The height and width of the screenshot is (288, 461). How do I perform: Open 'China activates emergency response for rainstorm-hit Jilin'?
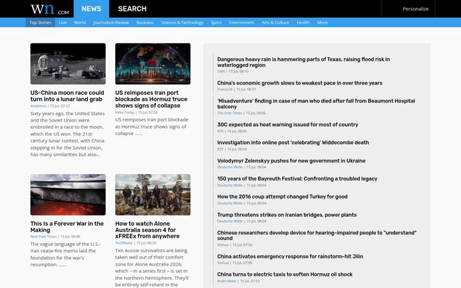coord(290,257)
